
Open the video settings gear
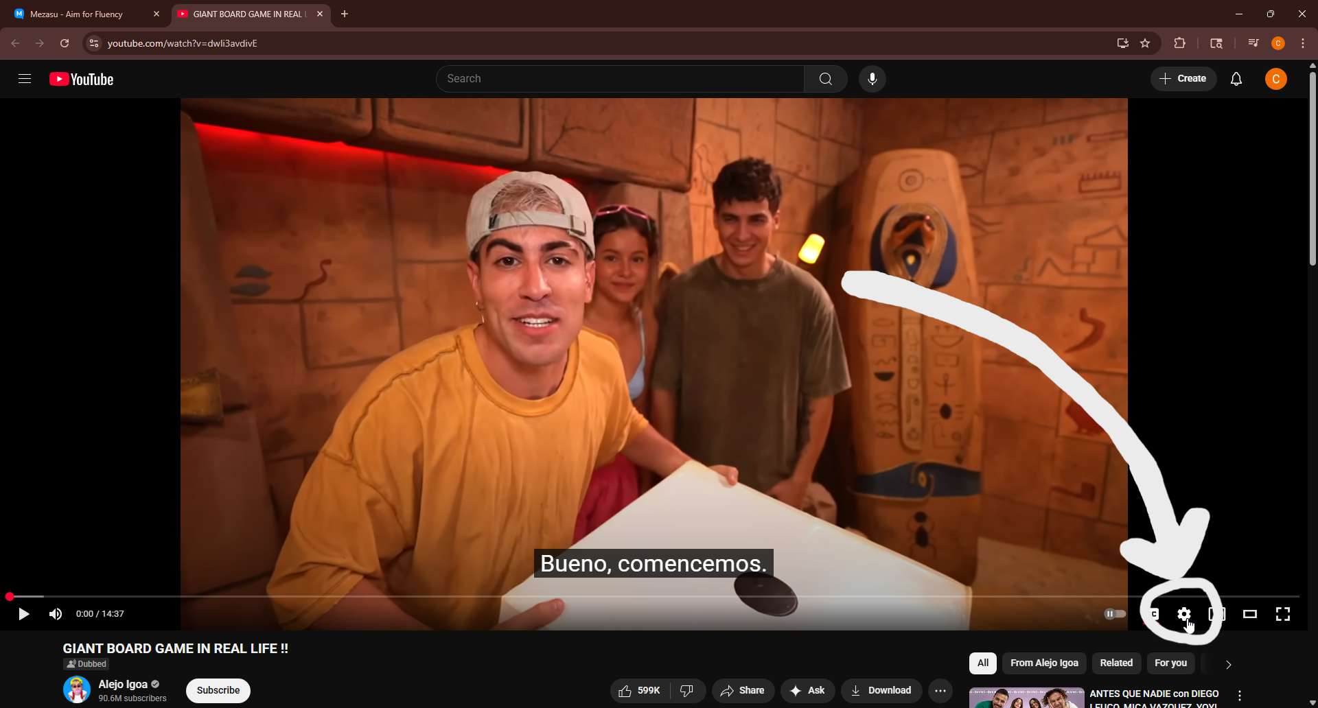point(1183,614)
